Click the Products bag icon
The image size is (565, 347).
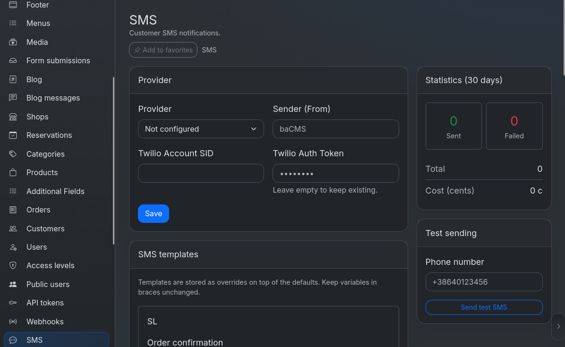(13, 172)
